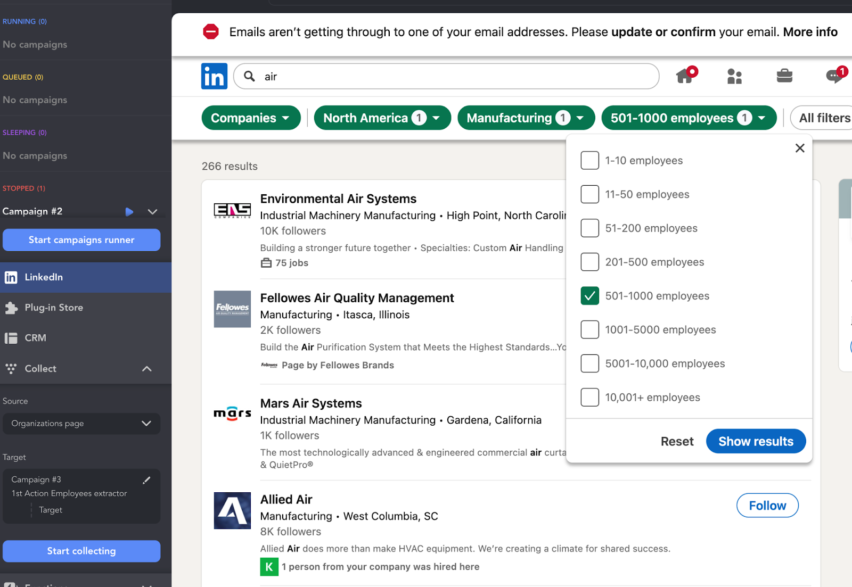Open Page by Fellowes Brands link
Screen dimensions: 852x587
point(338,365)
